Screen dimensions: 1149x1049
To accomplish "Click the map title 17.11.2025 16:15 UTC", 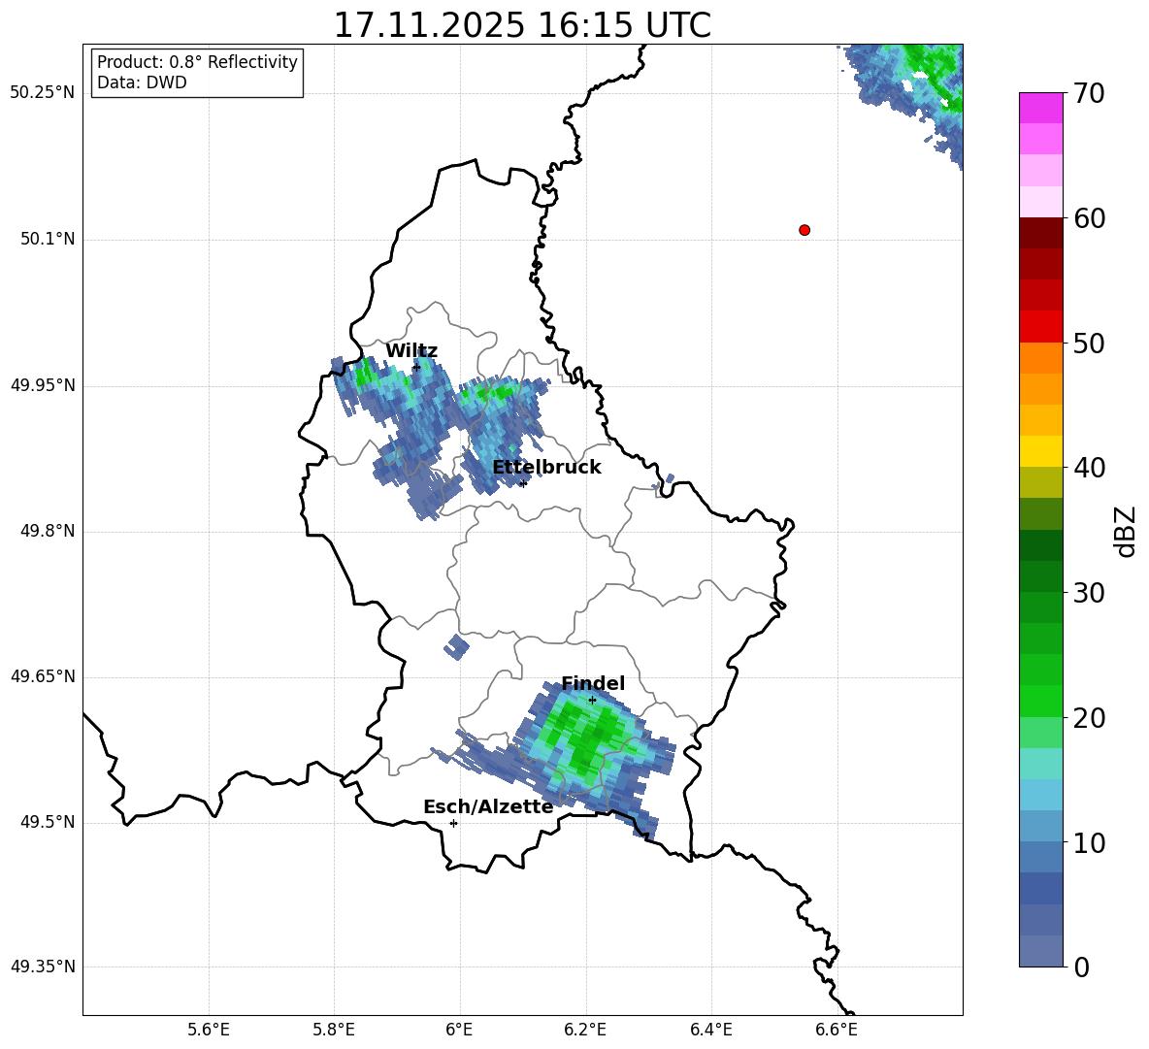I will click(522, 25).
